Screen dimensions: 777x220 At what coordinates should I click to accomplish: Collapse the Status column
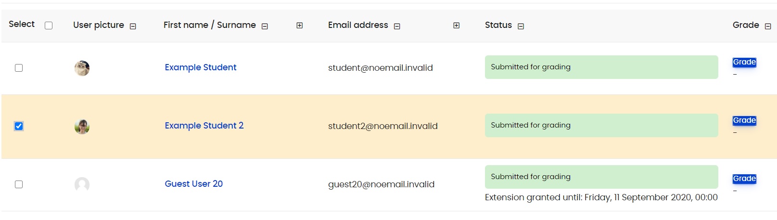coord(521,26)
